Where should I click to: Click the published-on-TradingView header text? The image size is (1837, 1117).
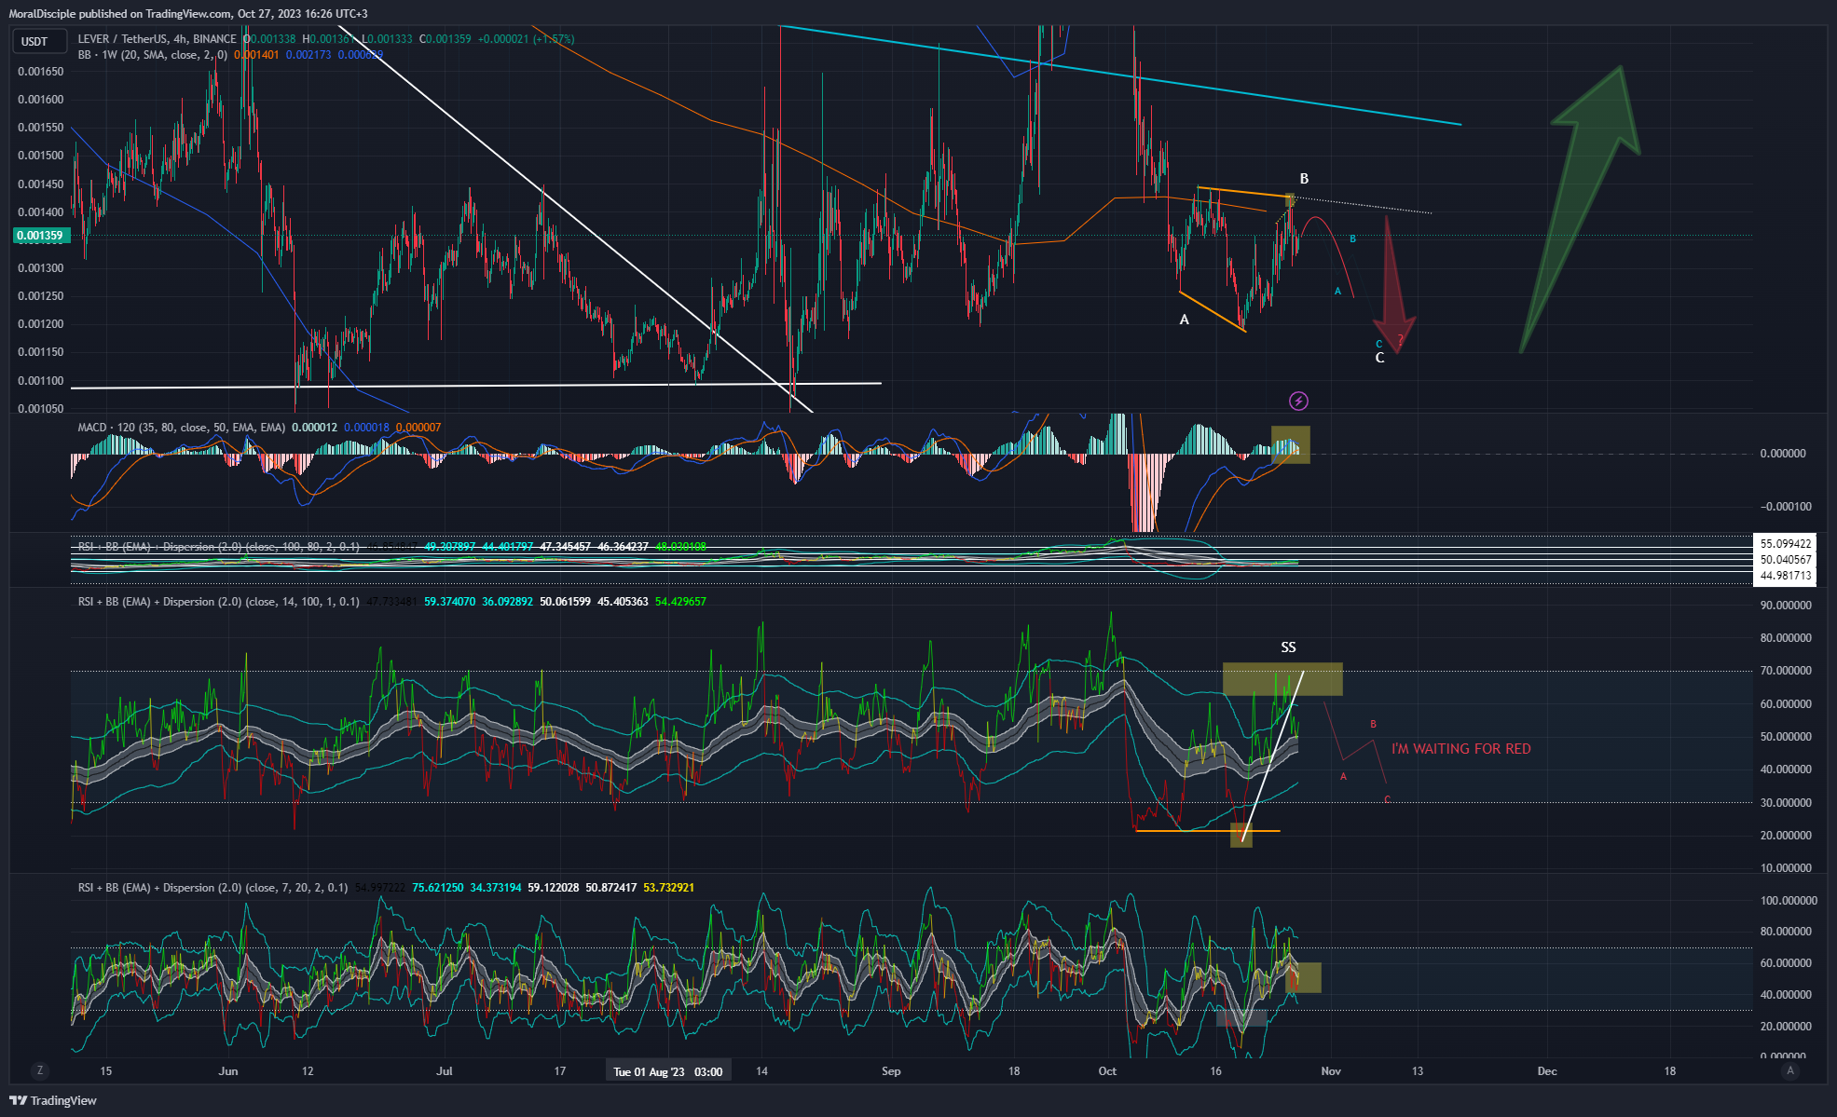(188, 14)
